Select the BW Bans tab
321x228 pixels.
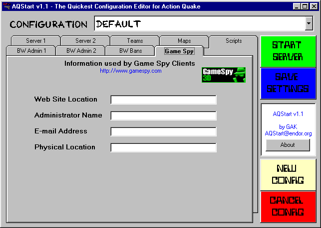point(130,51)
